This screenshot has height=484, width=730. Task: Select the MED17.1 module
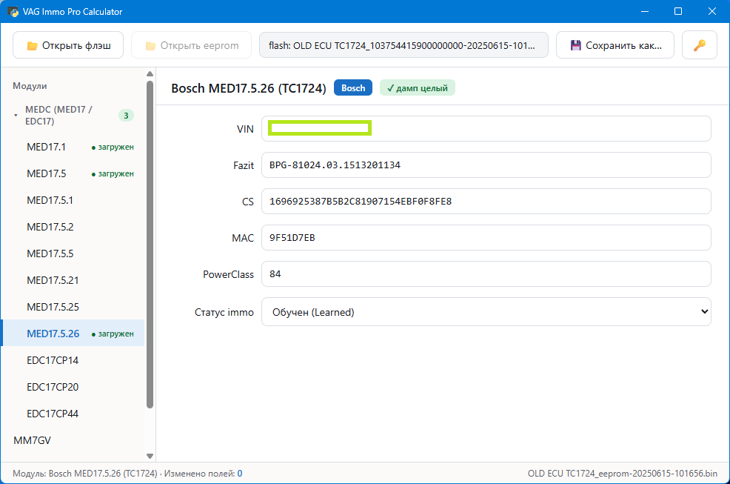tap(73, 147)
